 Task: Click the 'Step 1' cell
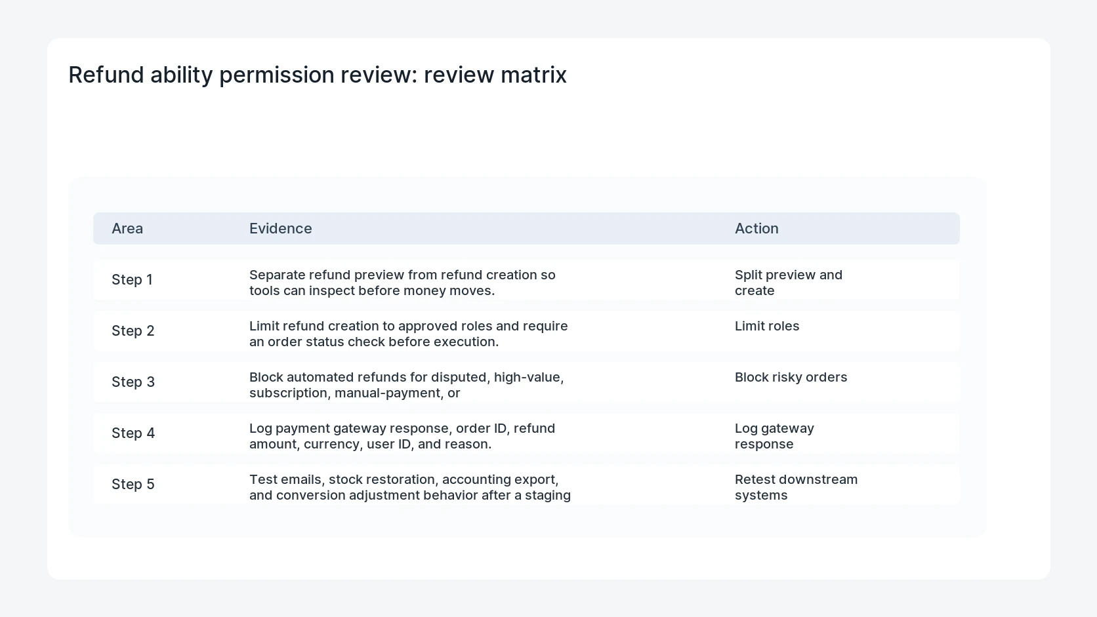(x=132, y=279)
